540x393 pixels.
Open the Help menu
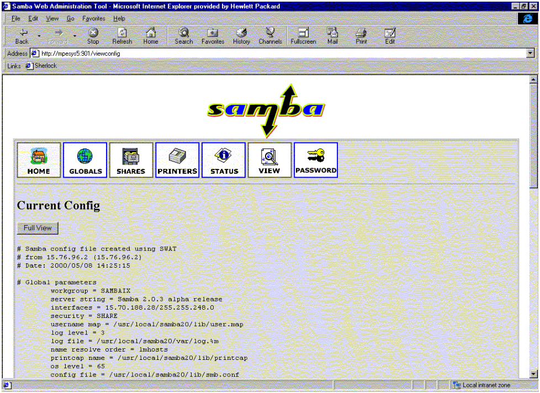click(119, 19)
